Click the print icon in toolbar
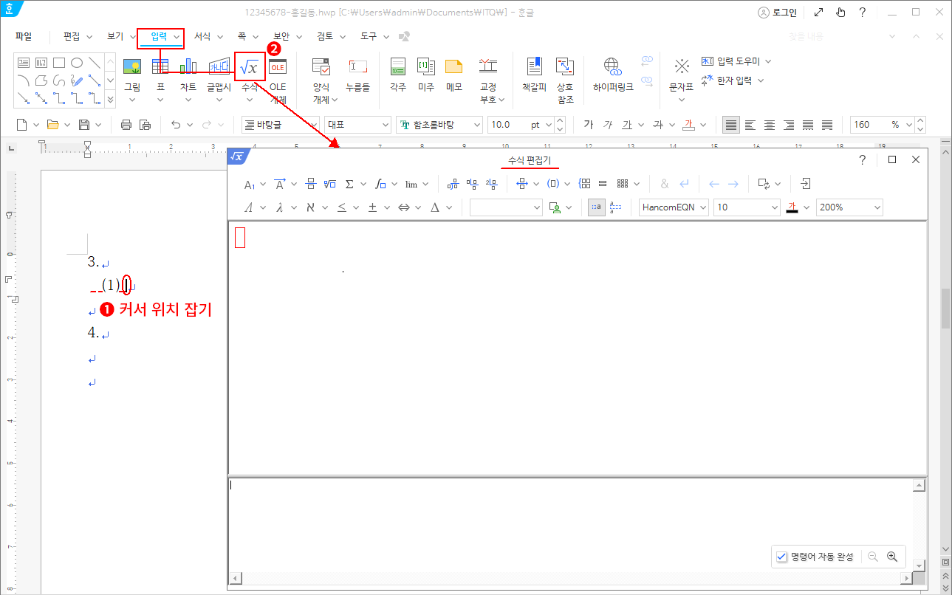Screen dimensions: 952x595 tap(126, 125)
